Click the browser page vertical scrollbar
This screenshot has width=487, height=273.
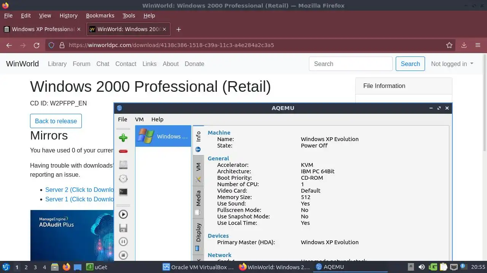[x=484, y=102]
